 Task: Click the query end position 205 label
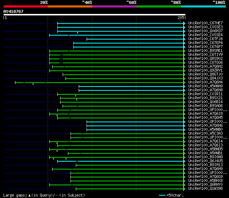click(181, 18)
